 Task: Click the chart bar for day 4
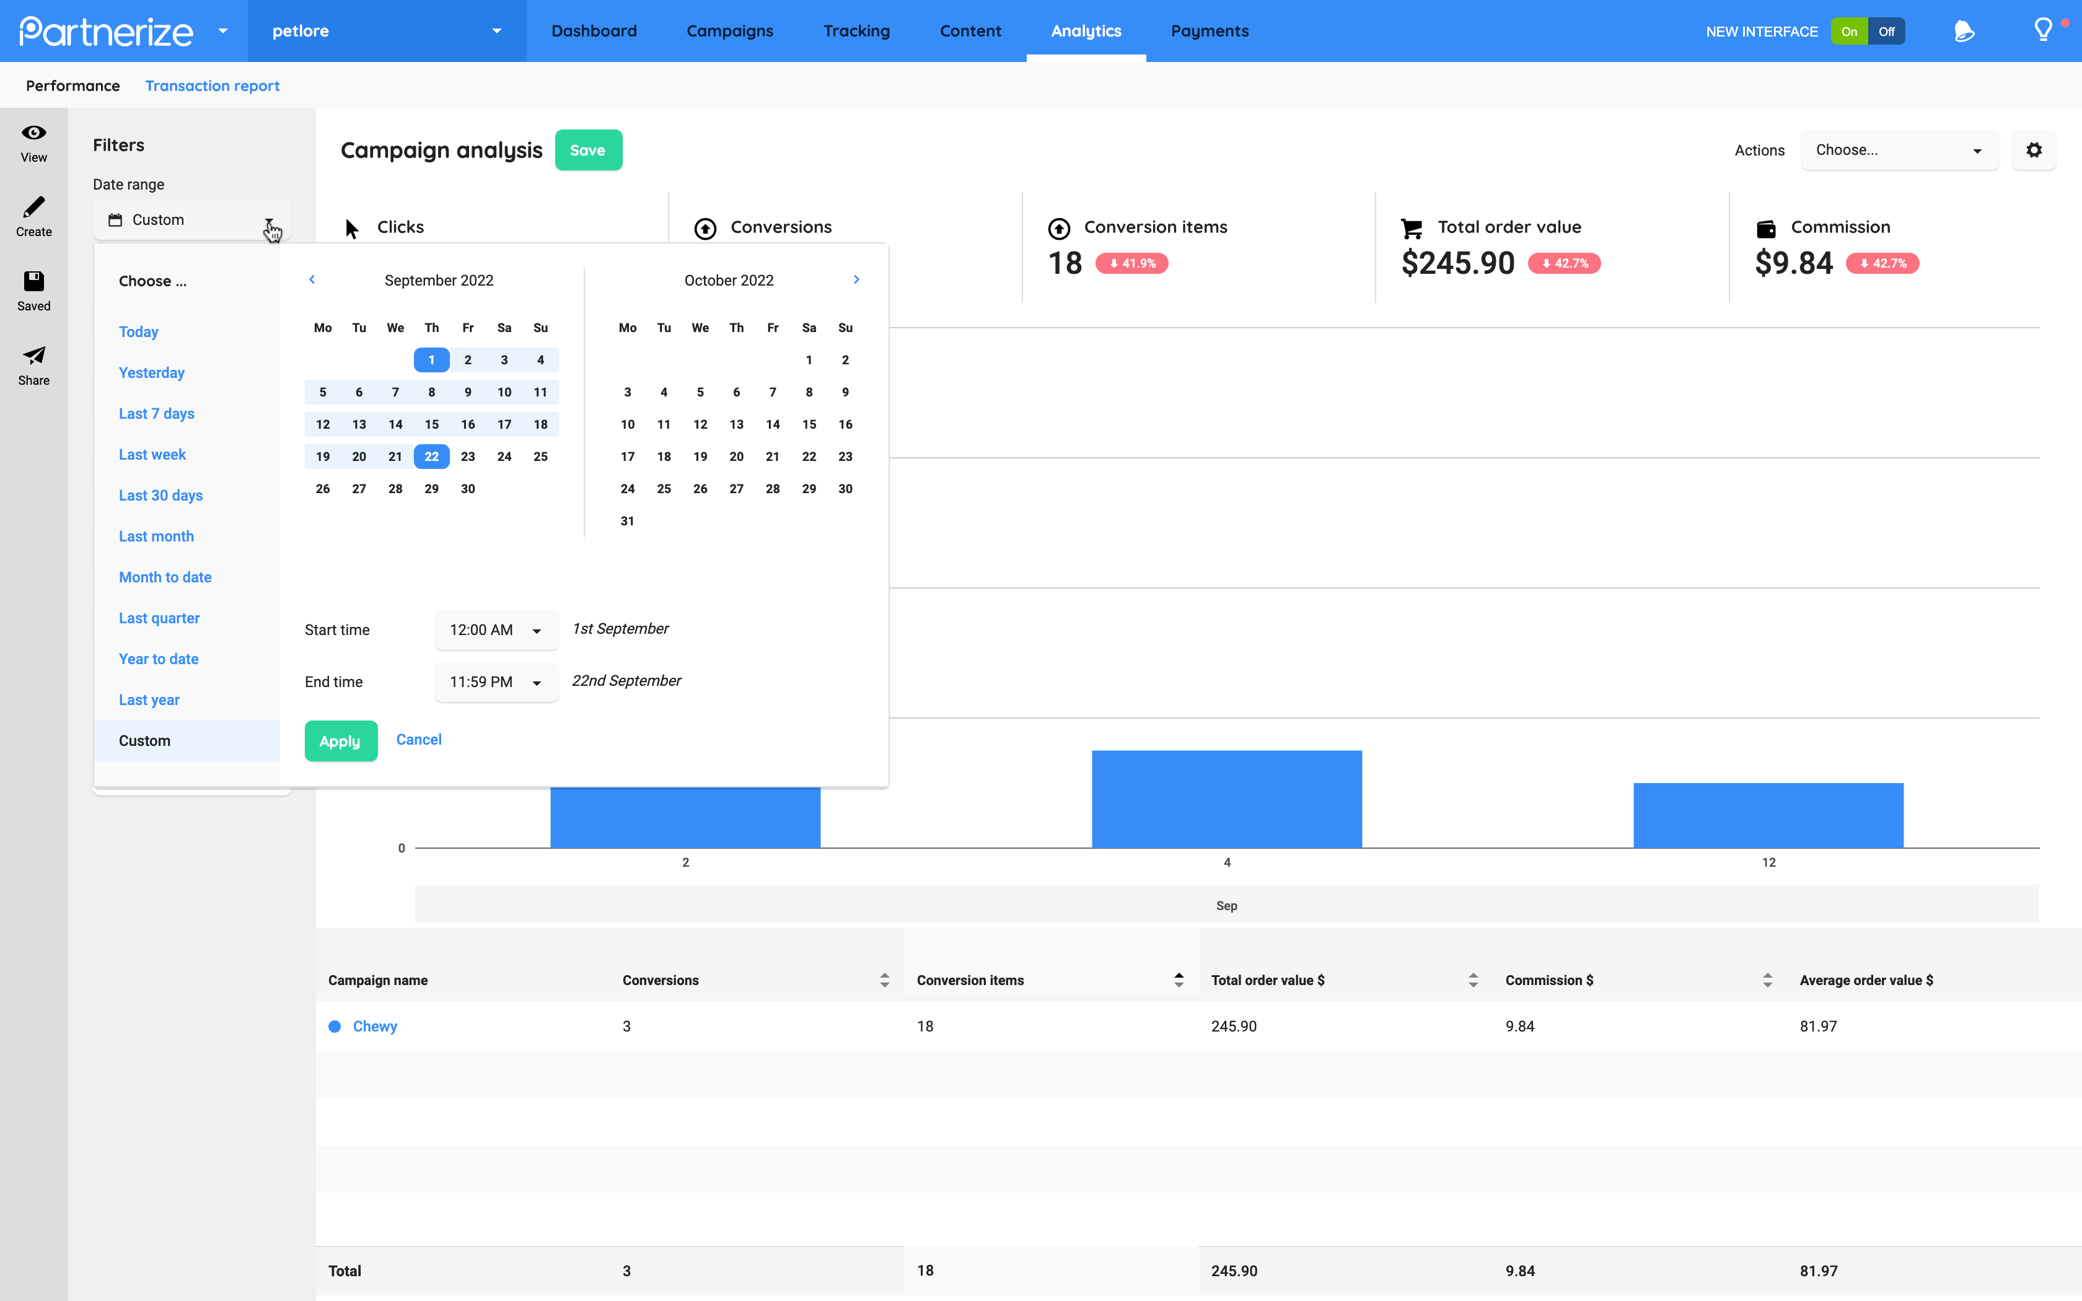pyautogui.click(x=1227, y=799)
